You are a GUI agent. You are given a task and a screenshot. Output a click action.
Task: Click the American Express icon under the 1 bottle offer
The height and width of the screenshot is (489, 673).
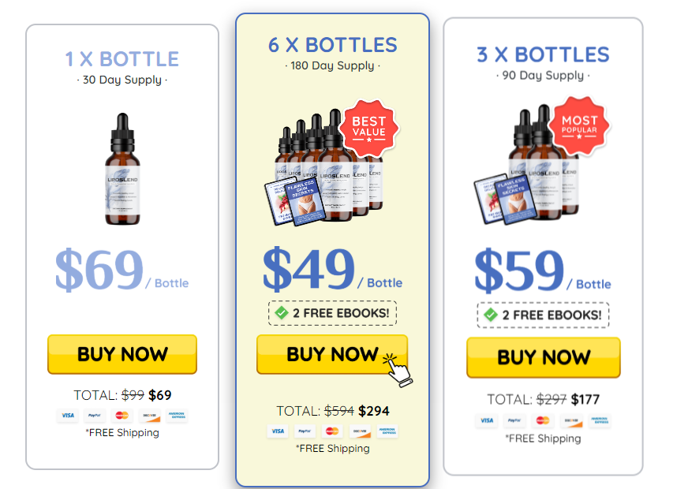(x=177, y=415)
